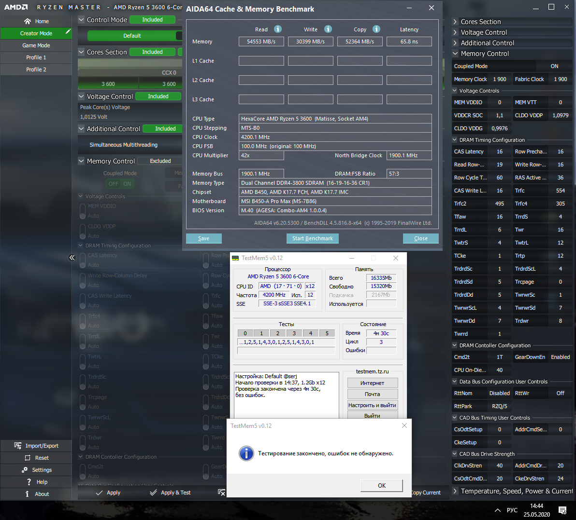The height and width of the screenshot is (520, 576).
Task: Switch to Profile 2
Action: coord(36,69)
